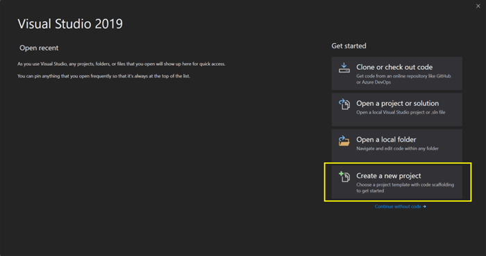
Task: Click the Get started heading
Action: tap(349, 46)
